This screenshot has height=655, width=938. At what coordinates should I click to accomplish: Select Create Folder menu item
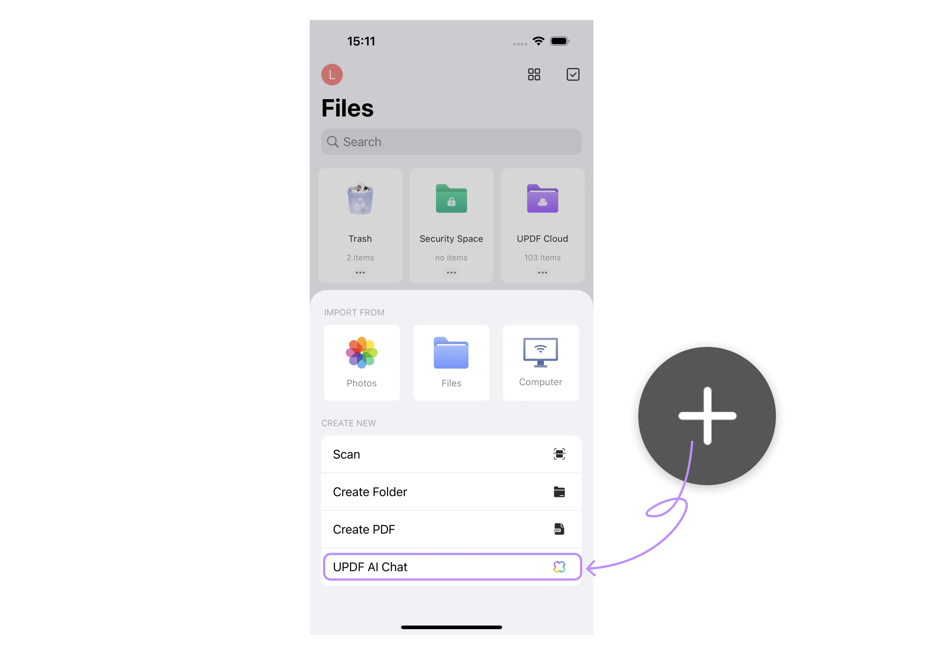coord(450,490)
